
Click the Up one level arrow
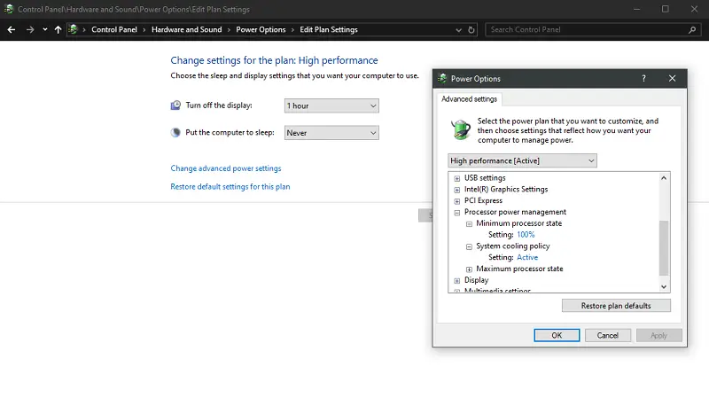click(58, 29)
